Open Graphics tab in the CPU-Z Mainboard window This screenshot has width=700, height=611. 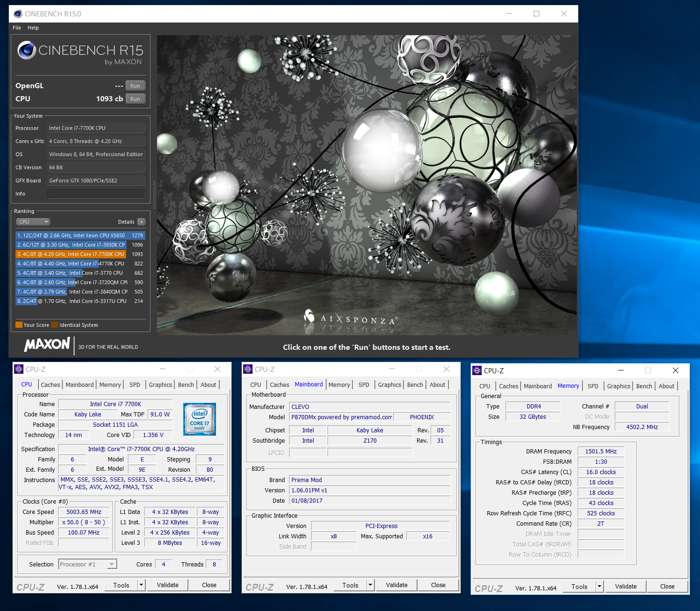(390, 385)
